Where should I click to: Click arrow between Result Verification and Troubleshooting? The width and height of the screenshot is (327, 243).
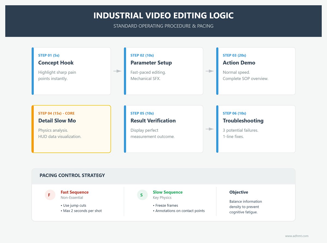point(210,129)
